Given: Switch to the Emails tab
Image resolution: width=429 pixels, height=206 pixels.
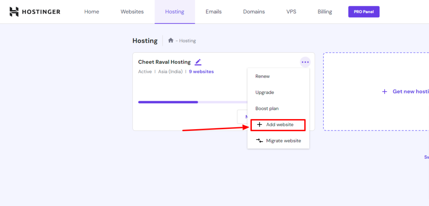Looking at the screenshot, I should pos(214,12).
